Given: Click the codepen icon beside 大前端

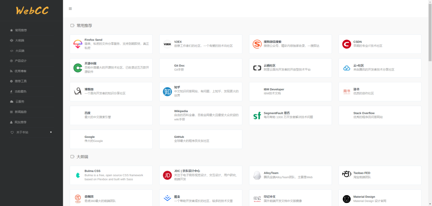Looking at the screenshot, I should pyautogui.click(x=11, y=40).
